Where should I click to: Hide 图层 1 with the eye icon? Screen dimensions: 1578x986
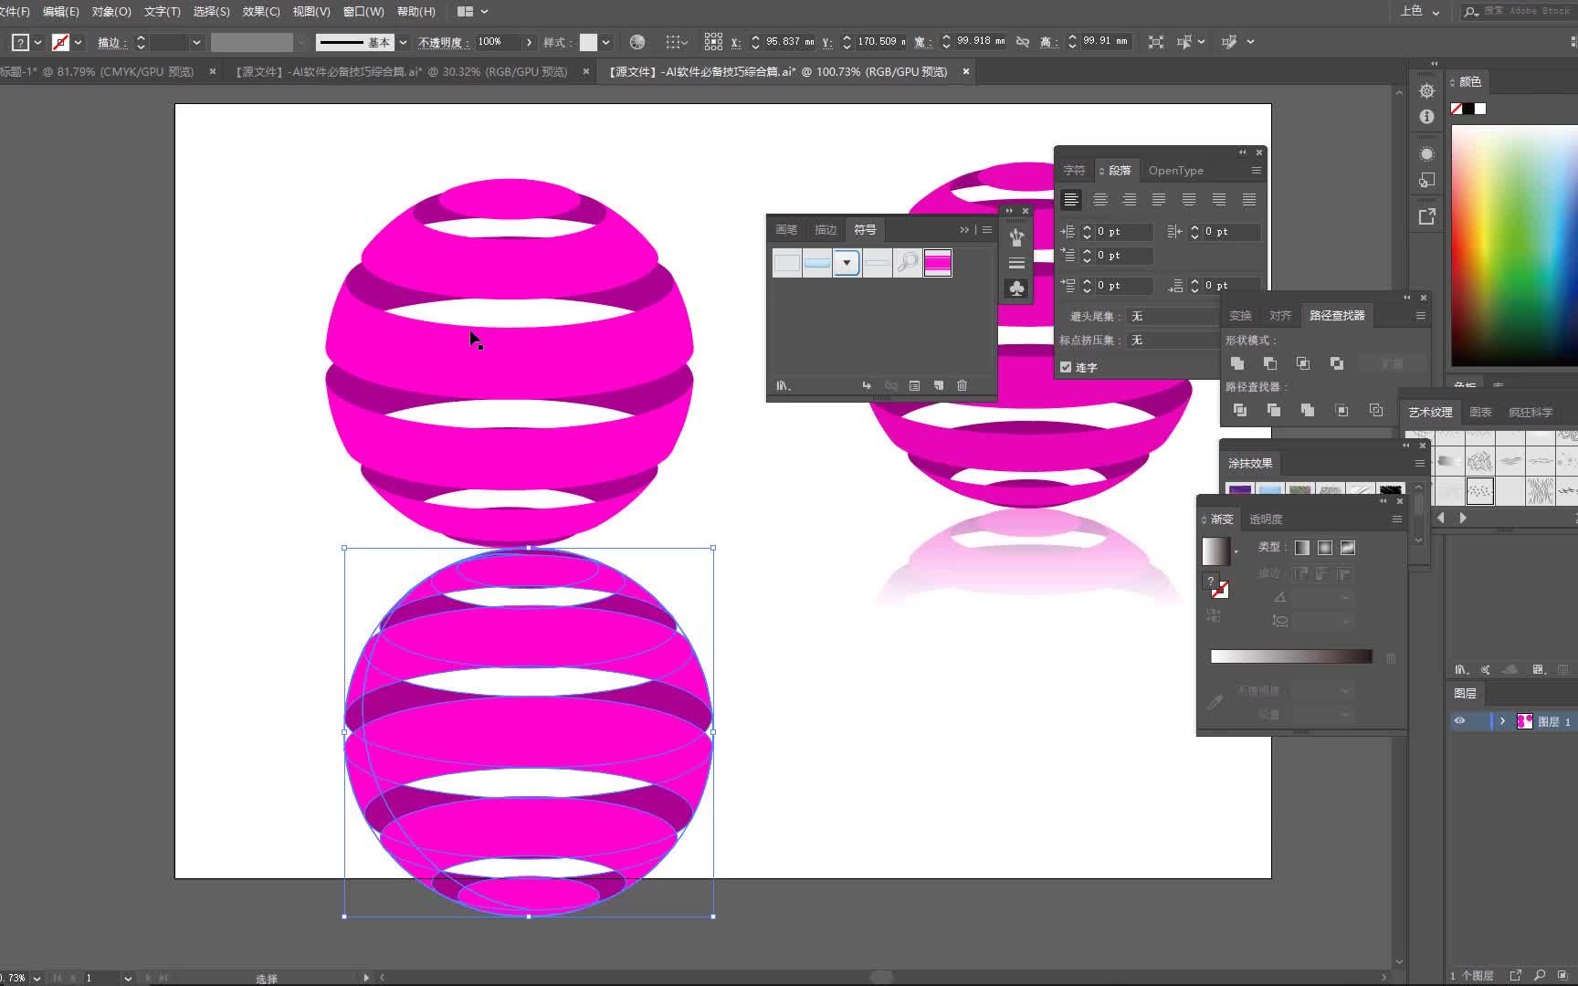(1459, 721)
